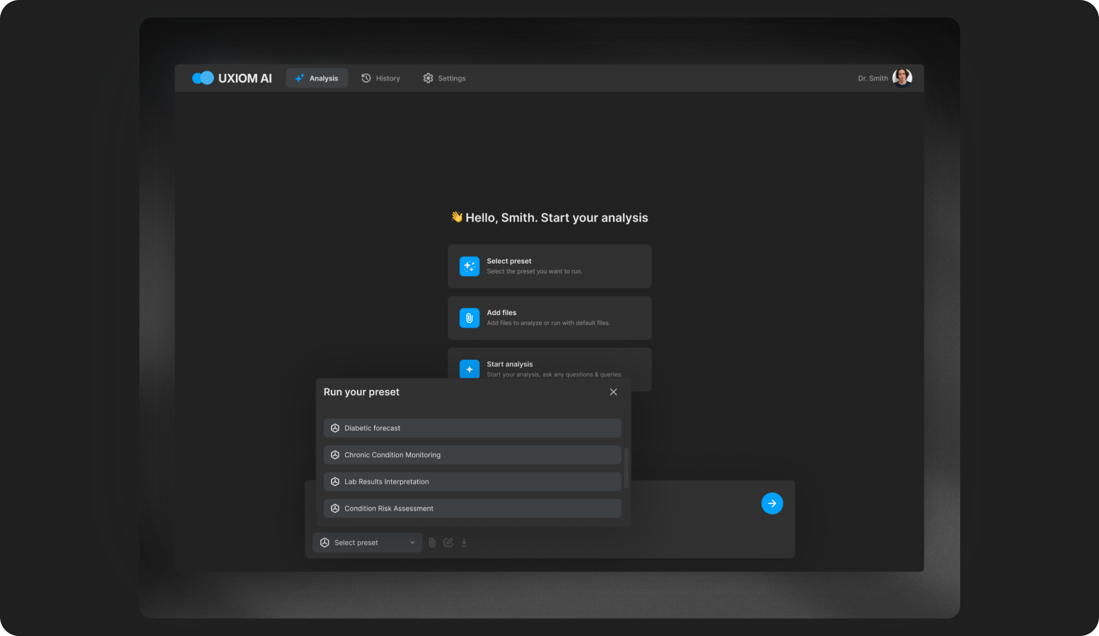
Task: Close the Run your preset panel
Action: 613,392
